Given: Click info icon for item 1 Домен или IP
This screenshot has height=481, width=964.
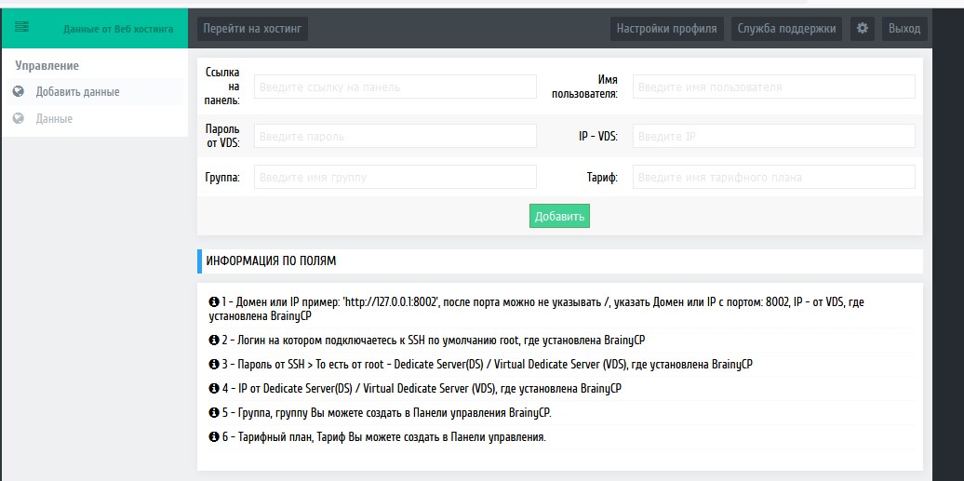Looking at the screenshot, I should [213, 302].
